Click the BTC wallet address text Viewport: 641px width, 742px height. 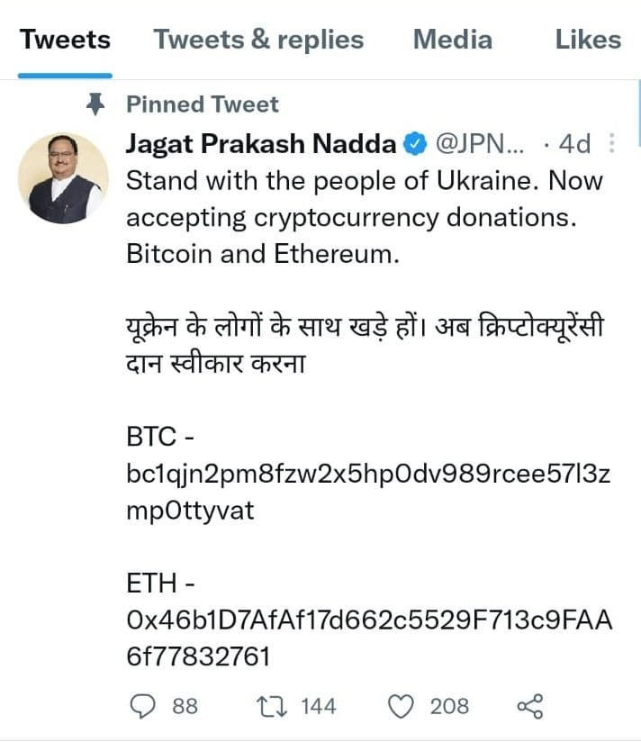click(368, 493)
